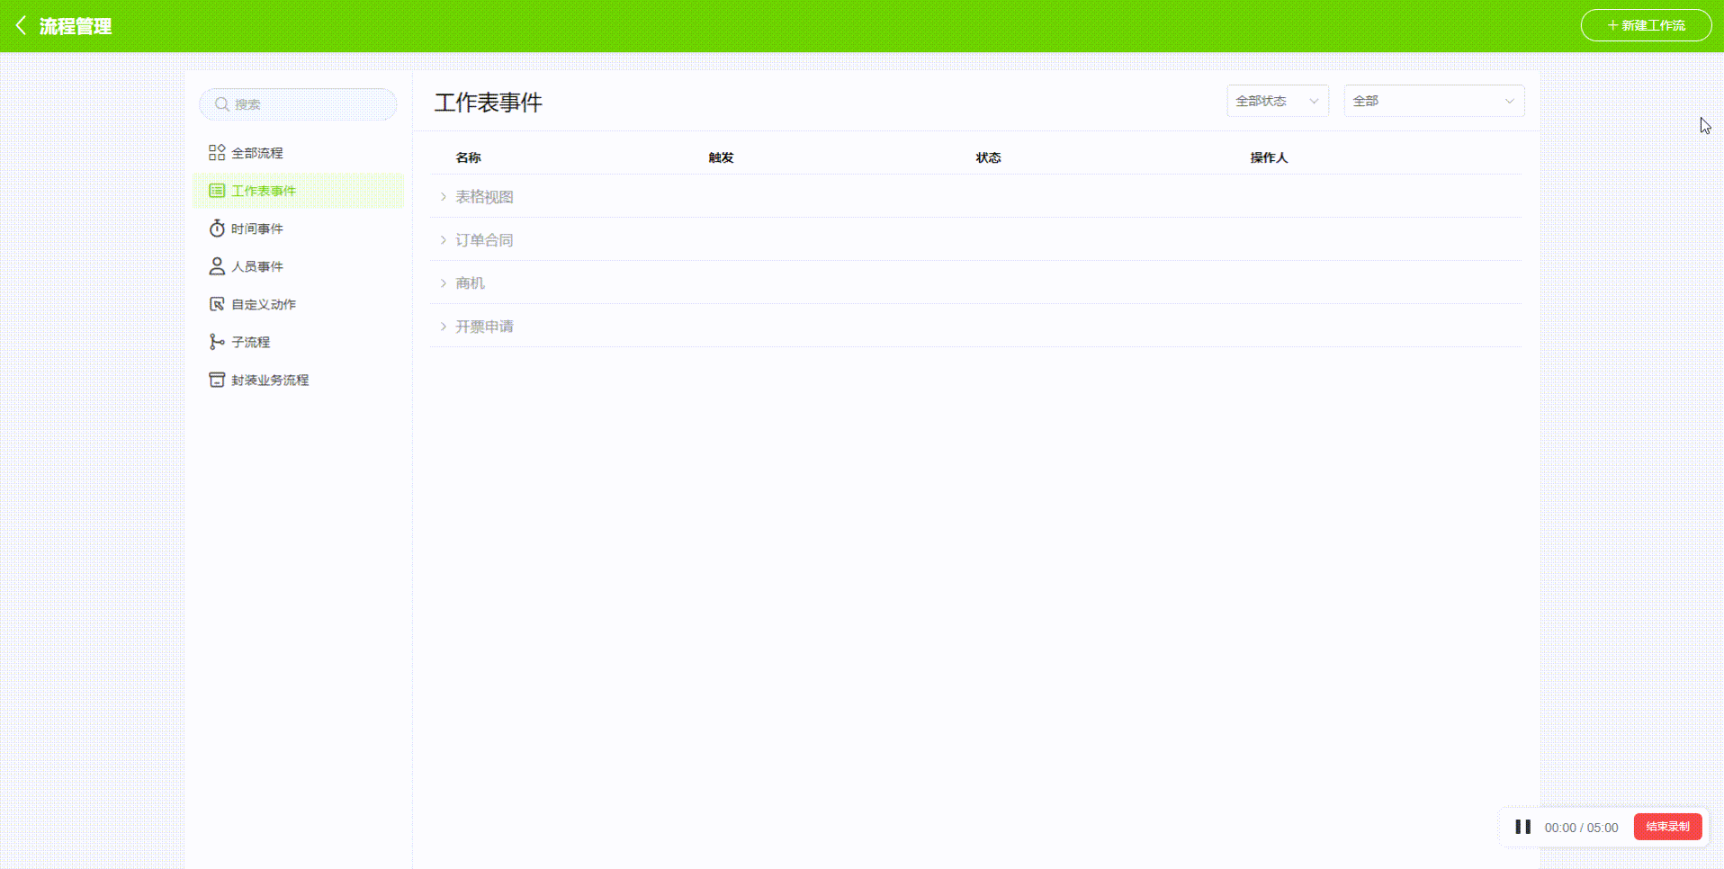
Task: Click the 状态 column header
Action: click(988, 157)
